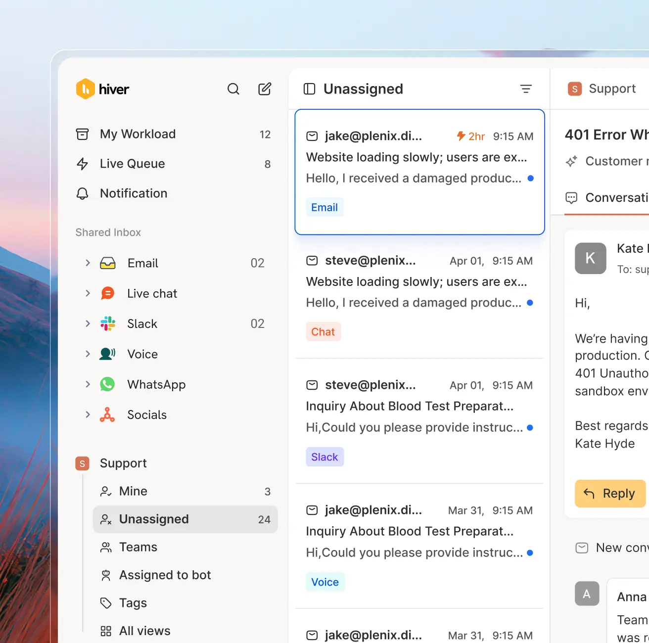
Task: Switch to the Conversation tab
Action: (607, 198)
